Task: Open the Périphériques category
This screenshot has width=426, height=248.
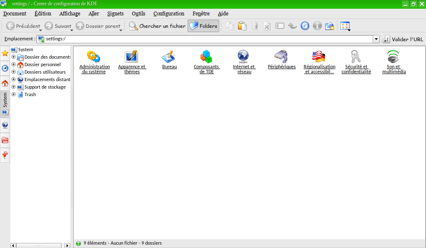Action: click(282, 60)
